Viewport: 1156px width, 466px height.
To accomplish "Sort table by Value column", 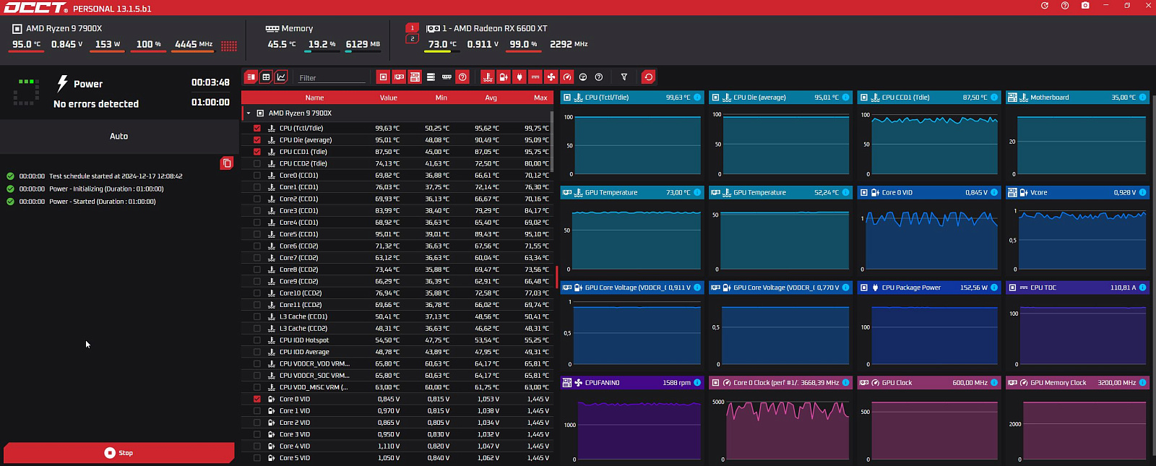I will pyautogui.click(x=389, y=98).
